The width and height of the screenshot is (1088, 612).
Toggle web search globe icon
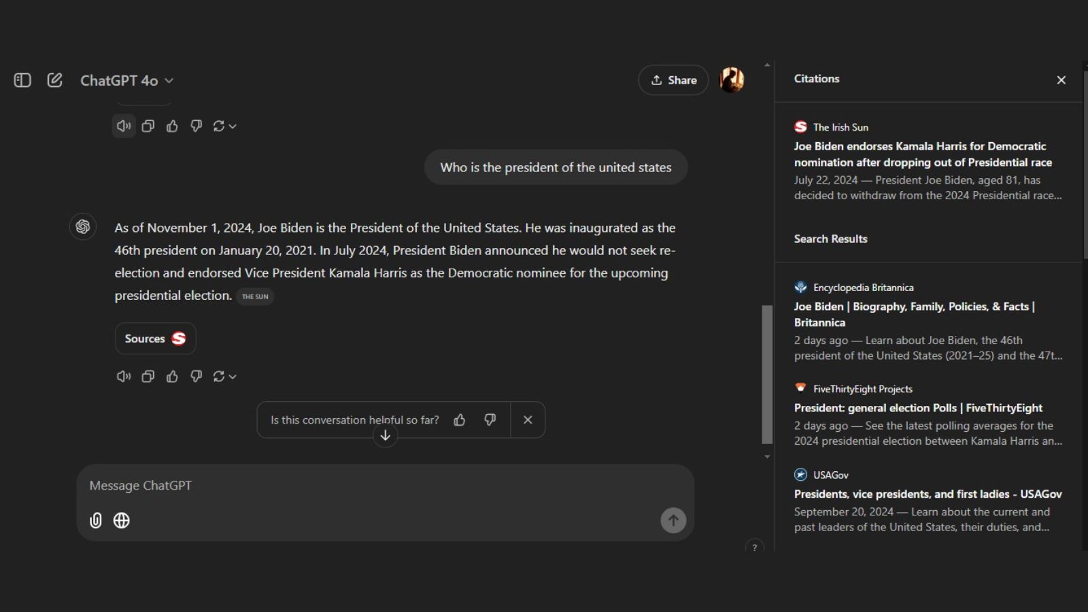122,520
